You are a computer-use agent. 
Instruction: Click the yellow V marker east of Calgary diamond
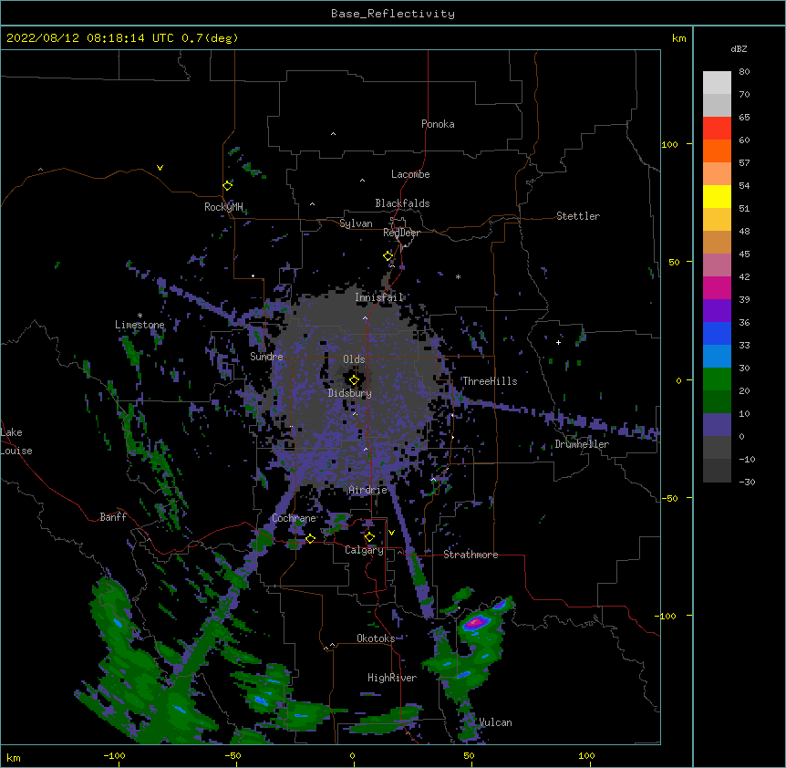391,533
